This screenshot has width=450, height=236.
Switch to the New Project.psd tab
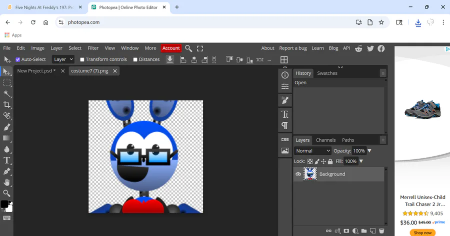pos(36,71)
